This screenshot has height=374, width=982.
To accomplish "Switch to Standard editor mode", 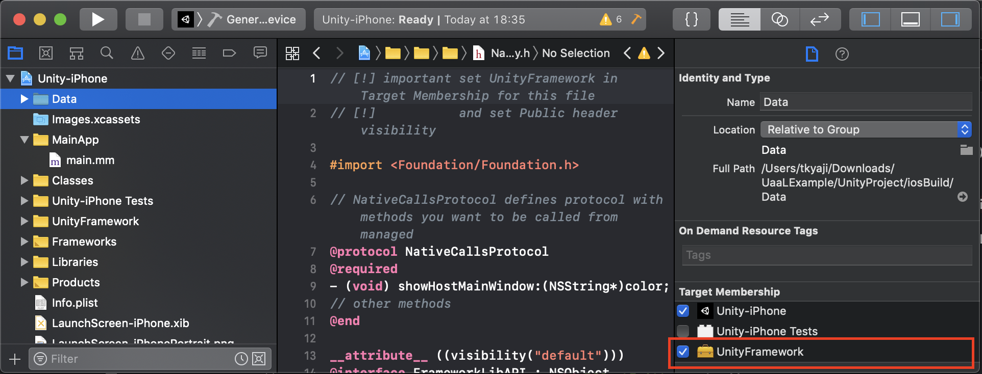I will 740,19.
